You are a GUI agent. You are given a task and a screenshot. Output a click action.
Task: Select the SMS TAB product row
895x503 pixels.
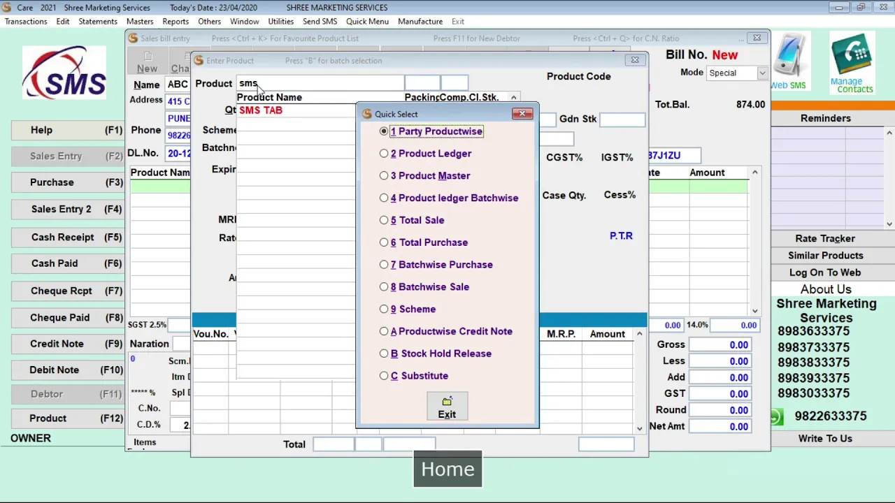pos(296,110)
